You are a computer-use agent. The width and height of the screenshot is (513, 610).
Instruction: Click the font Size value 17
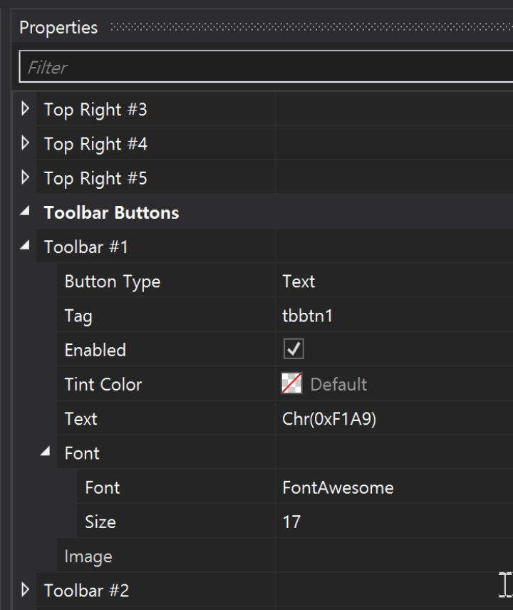click(291, 522)
